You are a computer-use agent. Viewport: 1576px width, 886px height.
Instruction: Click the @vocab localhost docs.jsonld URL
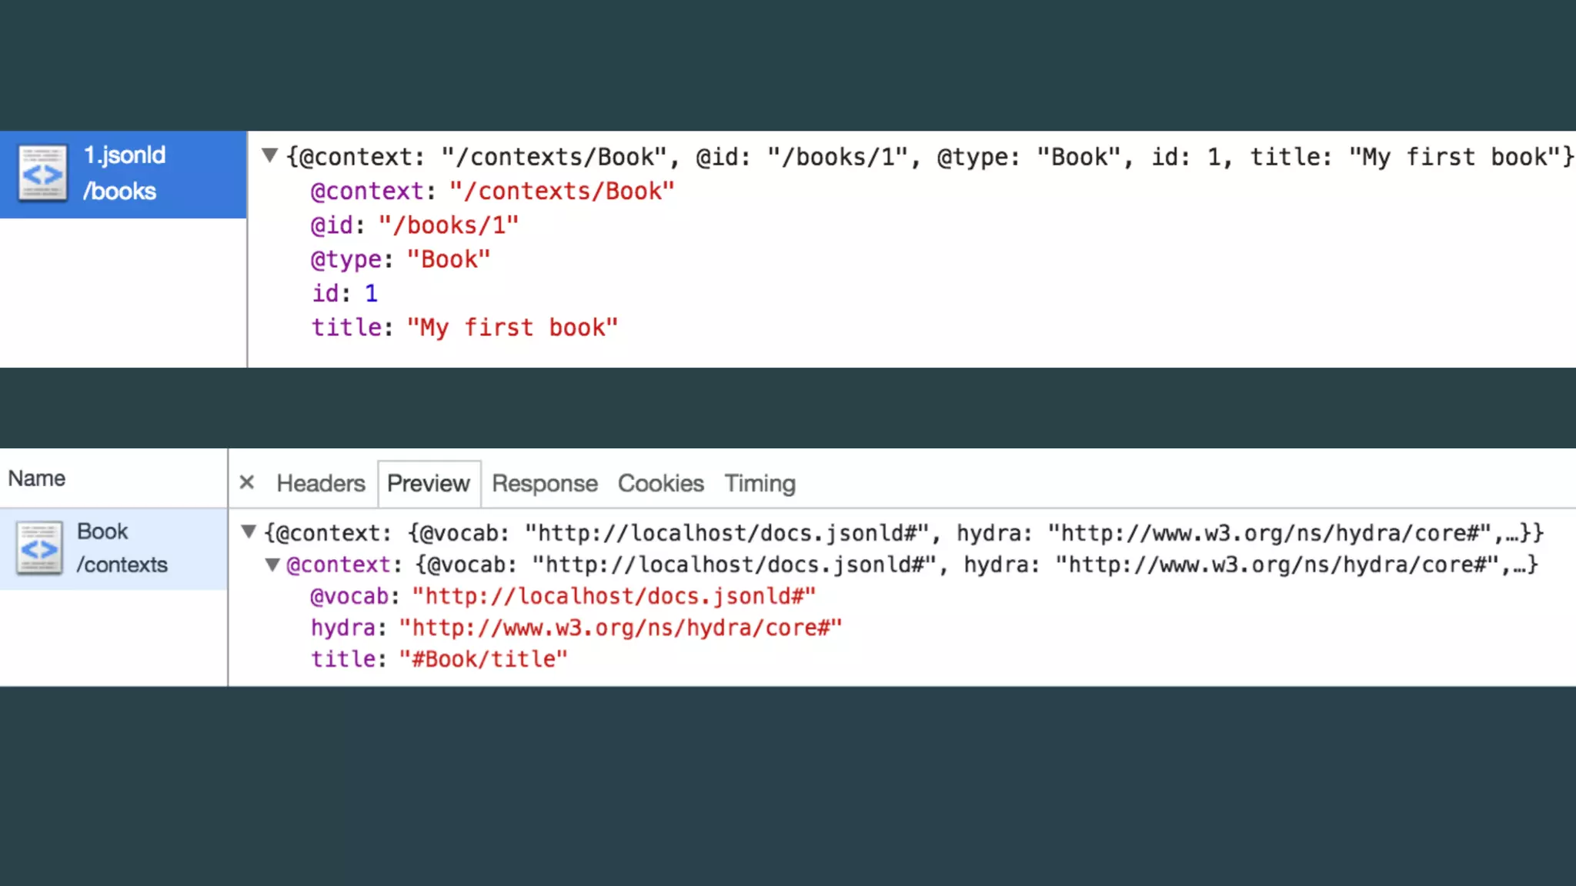tap(613, 596)
